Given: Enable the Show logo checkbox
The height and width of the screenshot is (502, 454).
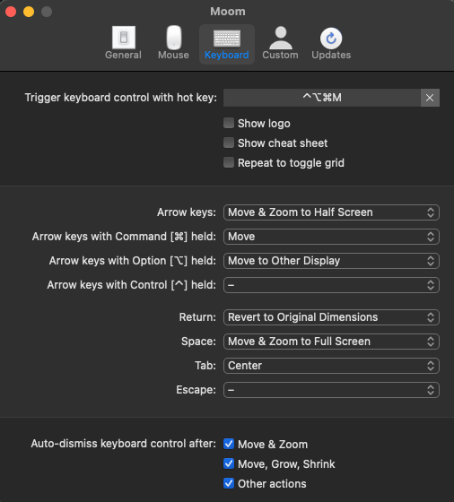Looking at the screenshot, I should point(229,123).
